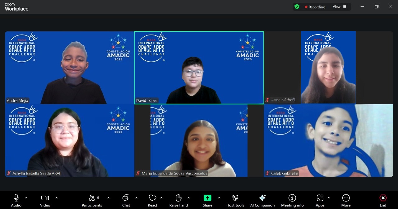398x209 pixels.
Task: Open the Apps panel
Action: (x=320, y=198)
